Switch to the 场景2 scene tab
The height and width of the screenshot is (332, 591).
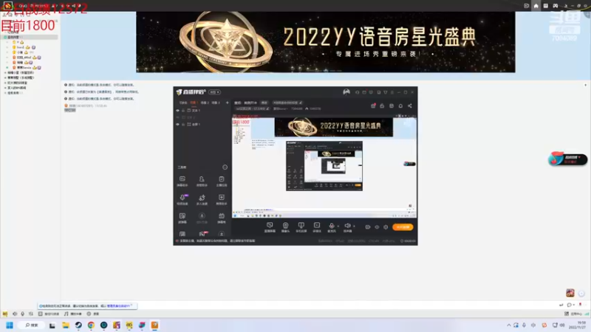(204, 103)
